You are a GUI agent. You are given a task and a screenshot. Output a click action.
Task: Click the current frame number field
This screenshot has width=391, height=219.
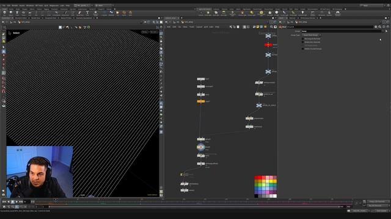(x=26, y=201)
